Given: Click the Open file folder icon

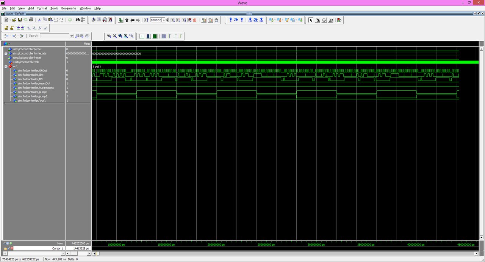Looking at the screenshot, I should point(14,20).
